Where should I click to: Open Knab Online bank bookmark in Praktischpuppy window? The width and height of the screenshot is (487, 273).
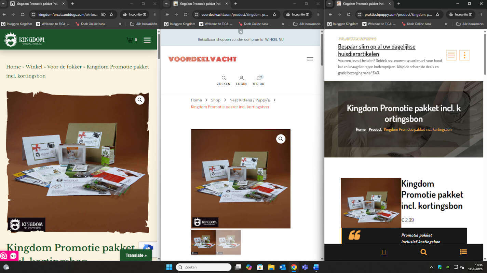[x=416, y=24]
